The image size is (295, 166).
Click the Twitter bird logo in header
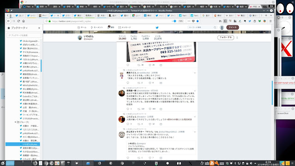(x=157, y=28)
